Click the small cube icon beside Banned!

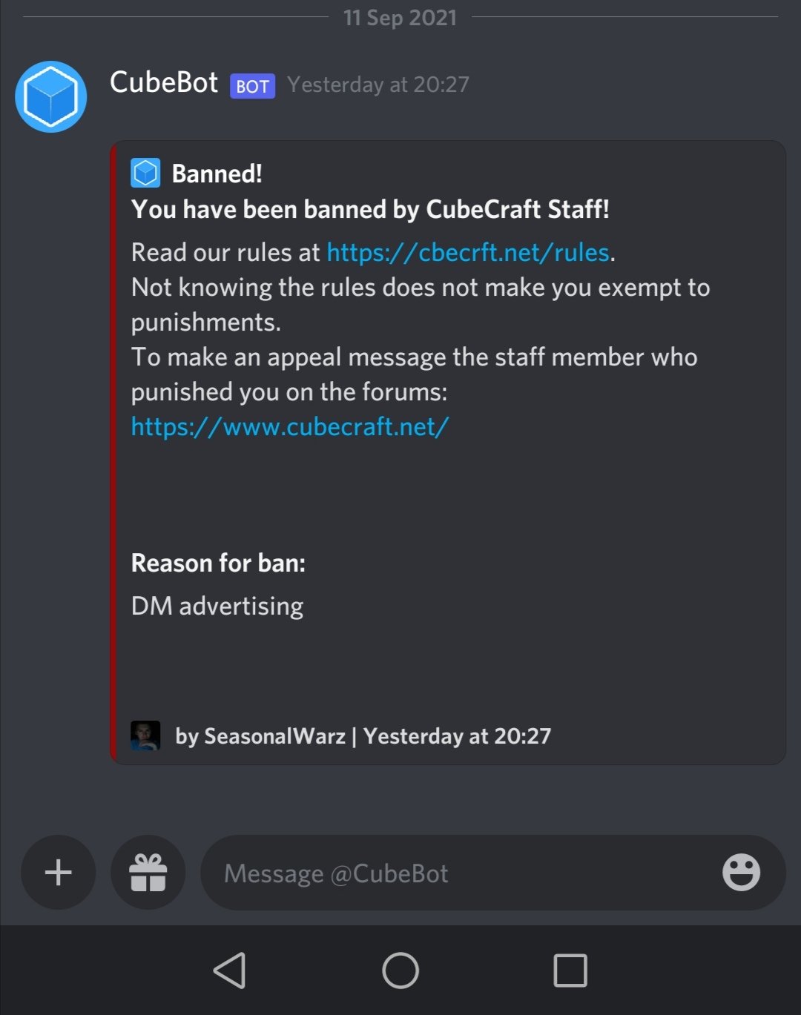coord(145,173)
